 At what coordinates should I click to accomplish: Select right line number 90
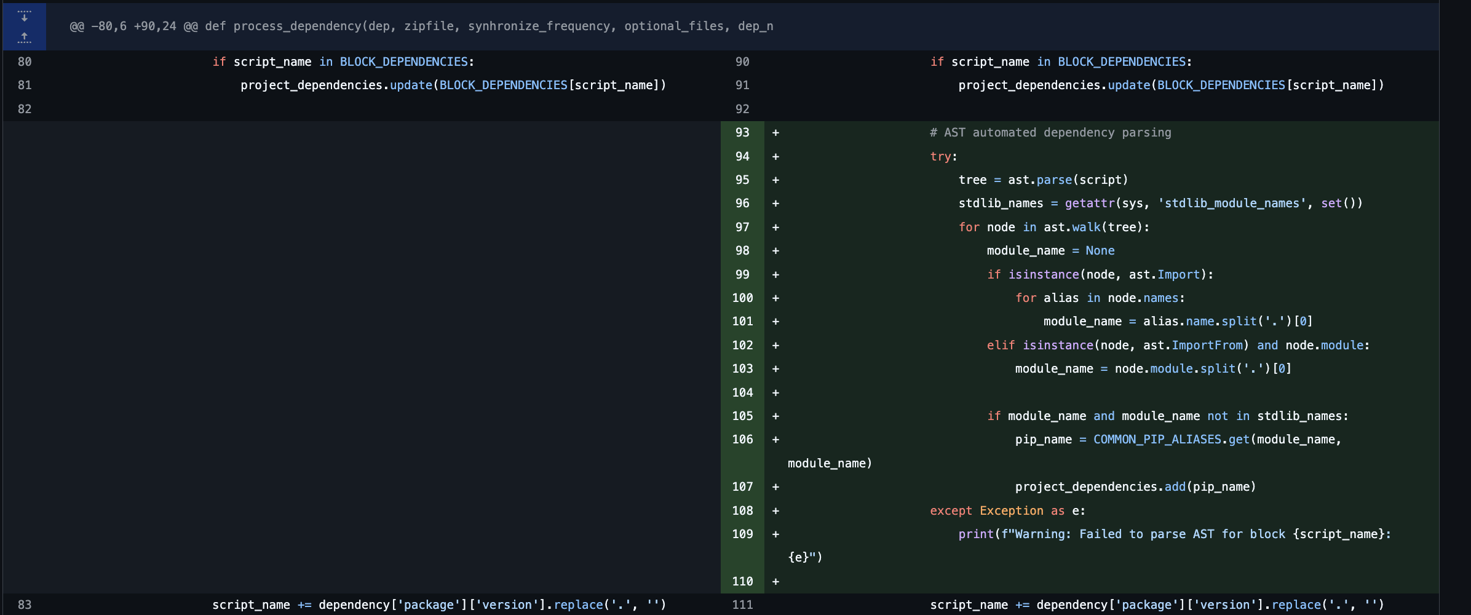(742, 61)
